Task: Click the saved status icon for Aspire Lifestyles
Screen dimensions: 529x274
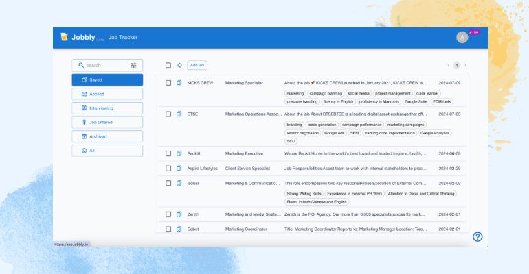Action: [179, 168]
